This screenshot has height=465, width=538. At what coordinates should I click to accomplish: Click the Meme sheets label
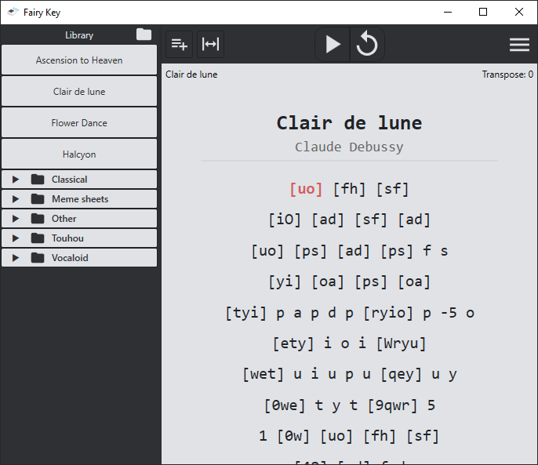(80, 199)
